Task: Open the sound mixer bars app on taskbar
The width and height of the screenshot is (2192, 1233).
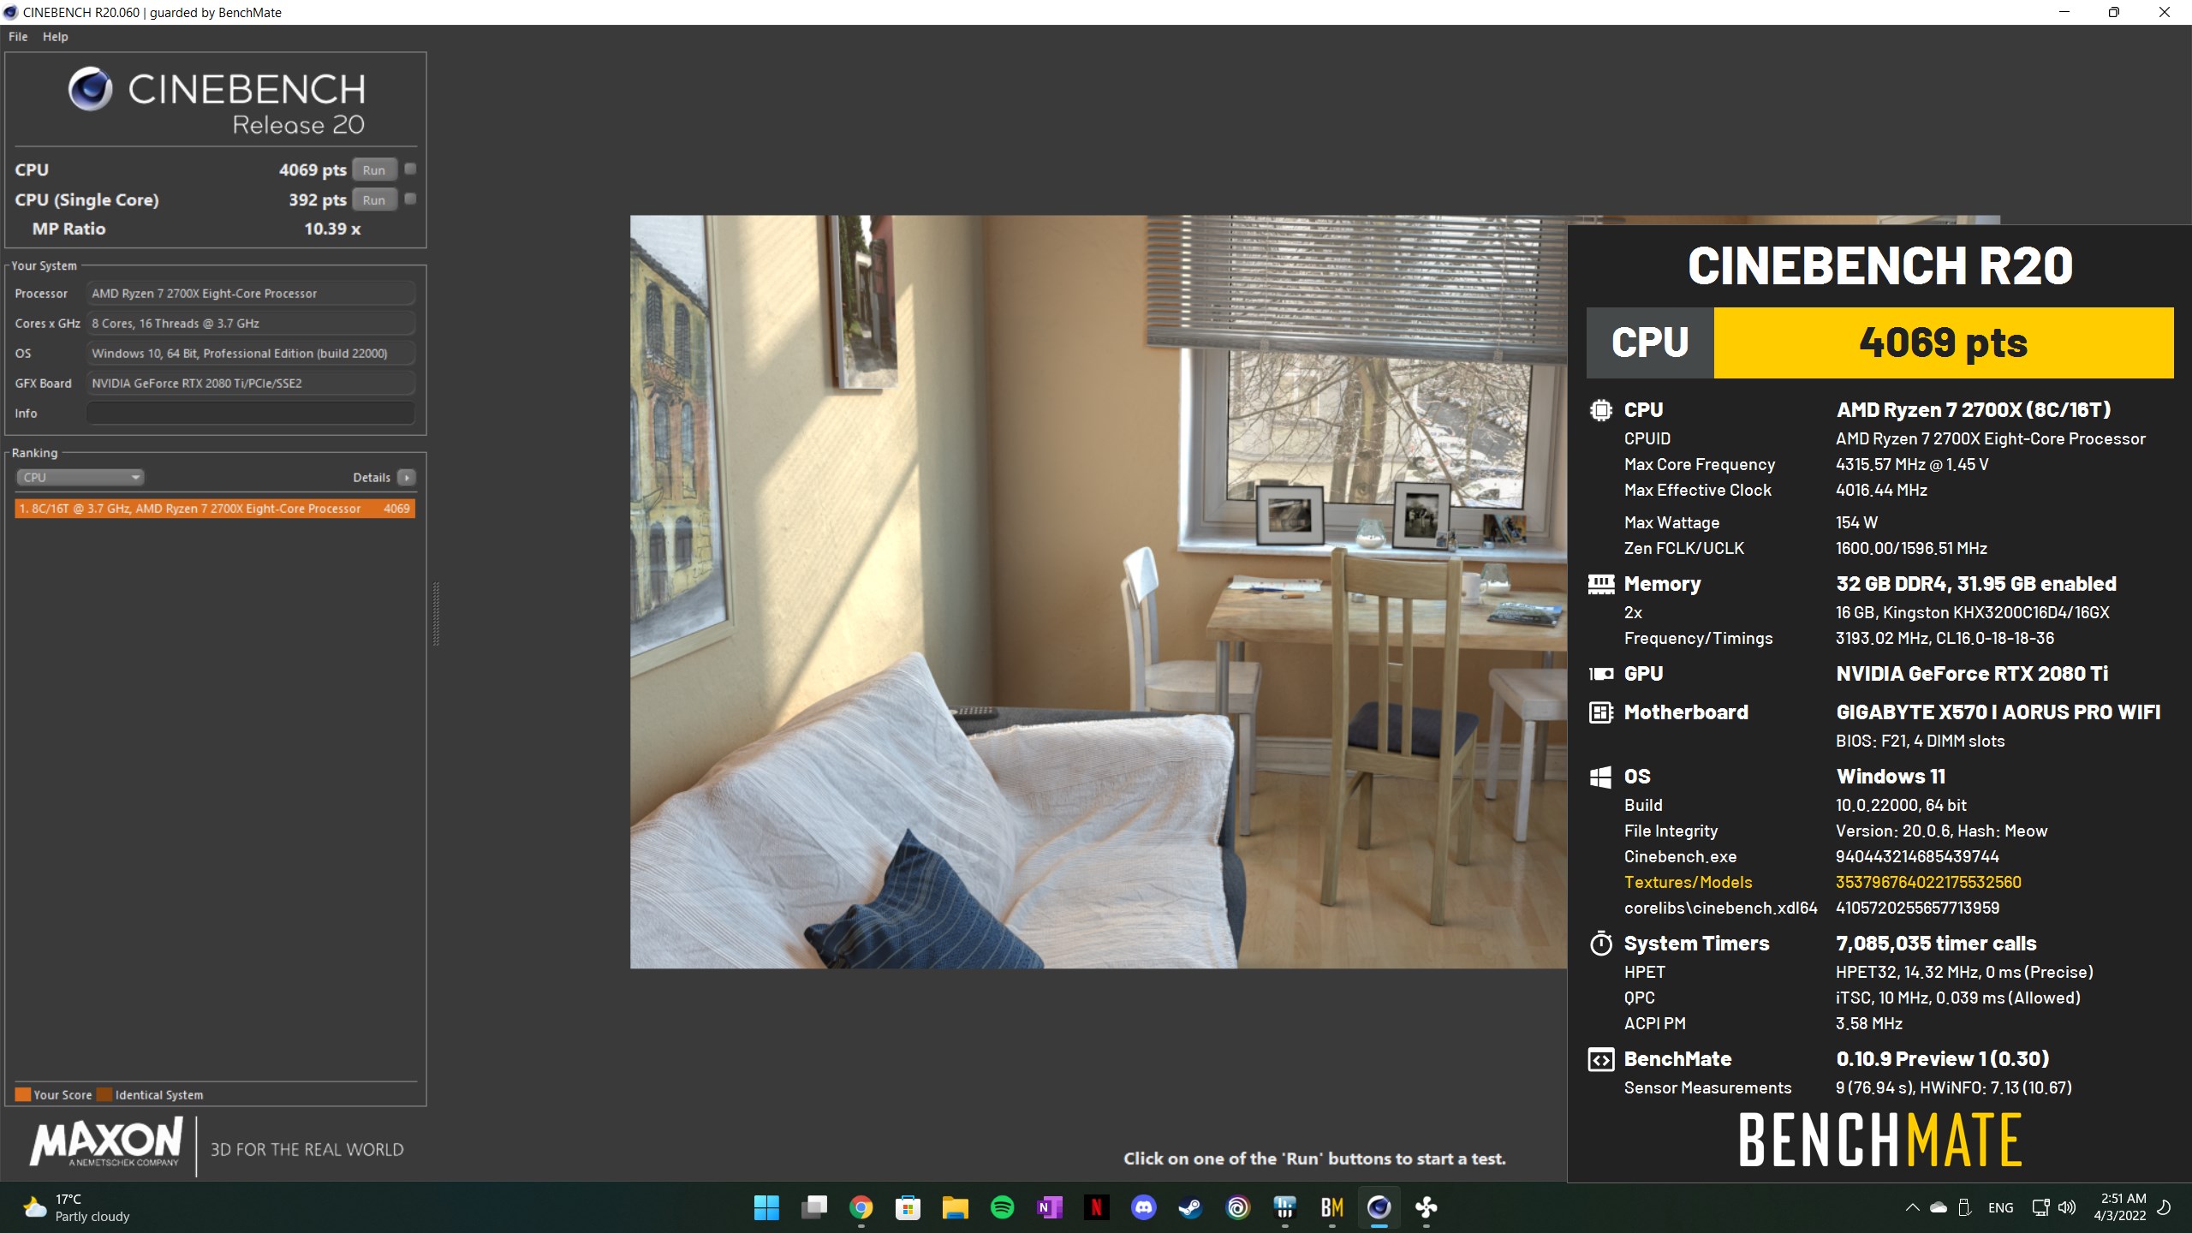Action: (1284, 1207)
